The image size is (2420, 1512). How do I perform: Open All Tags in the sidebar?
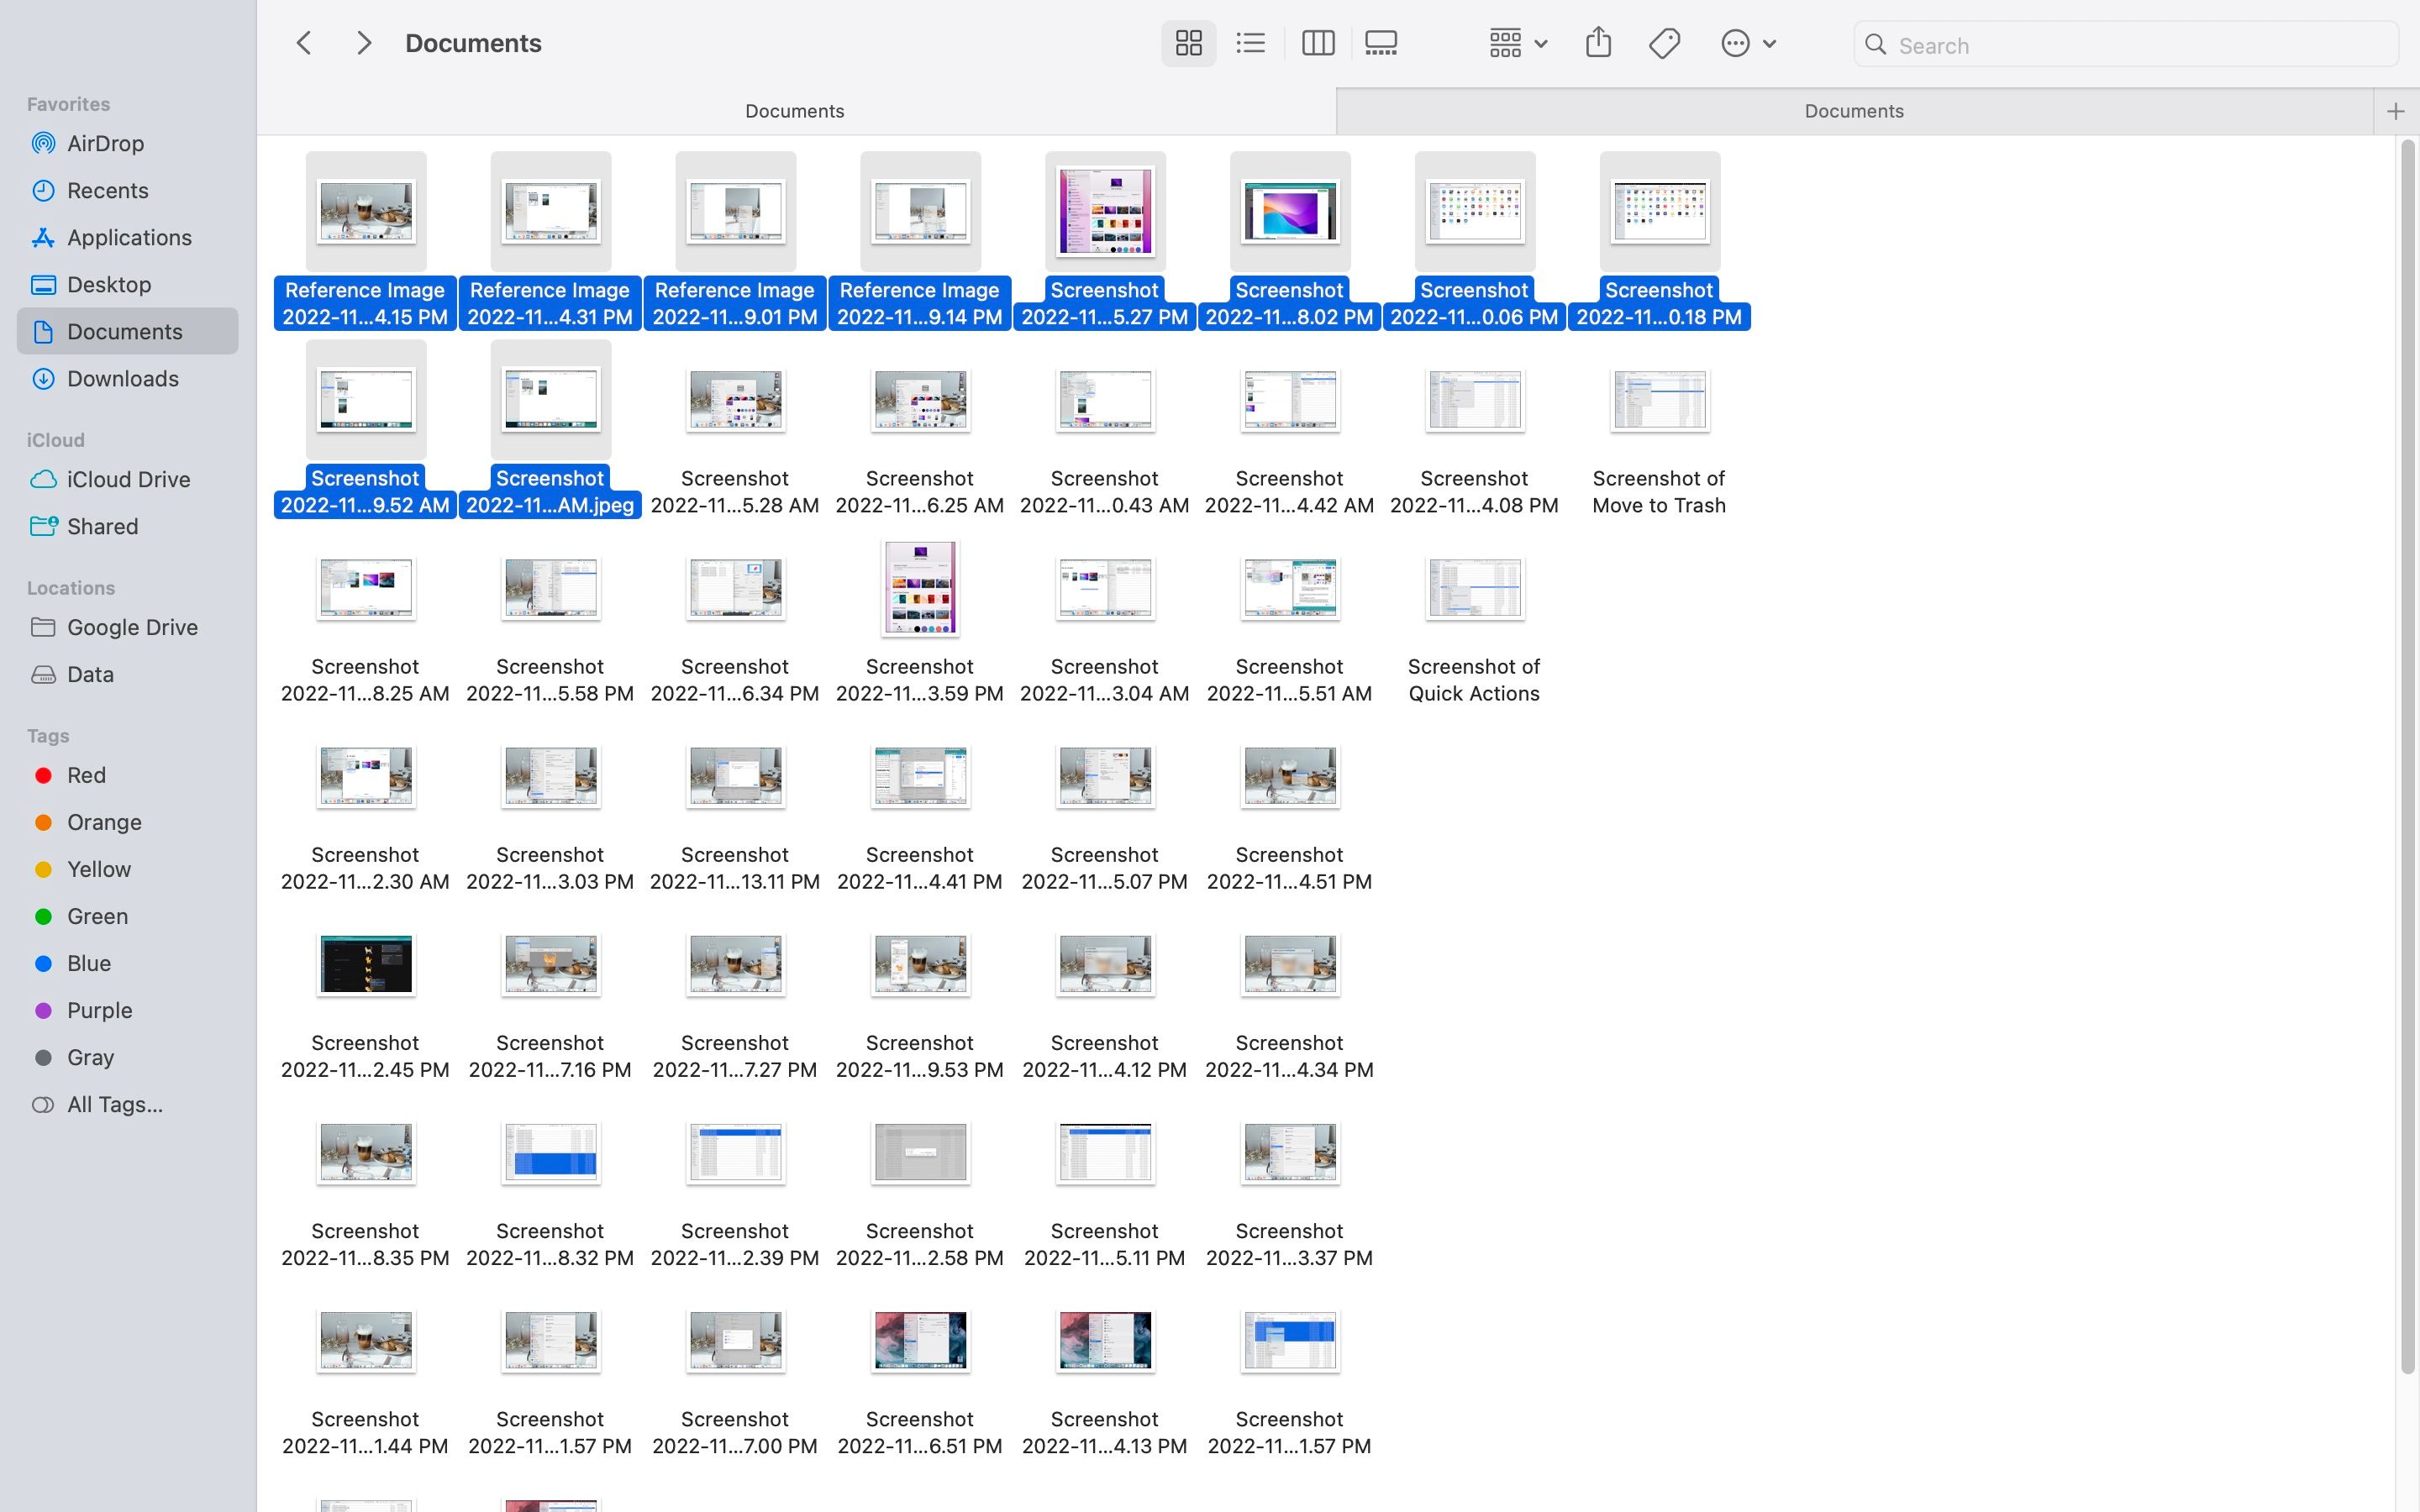pos(114,1105)
